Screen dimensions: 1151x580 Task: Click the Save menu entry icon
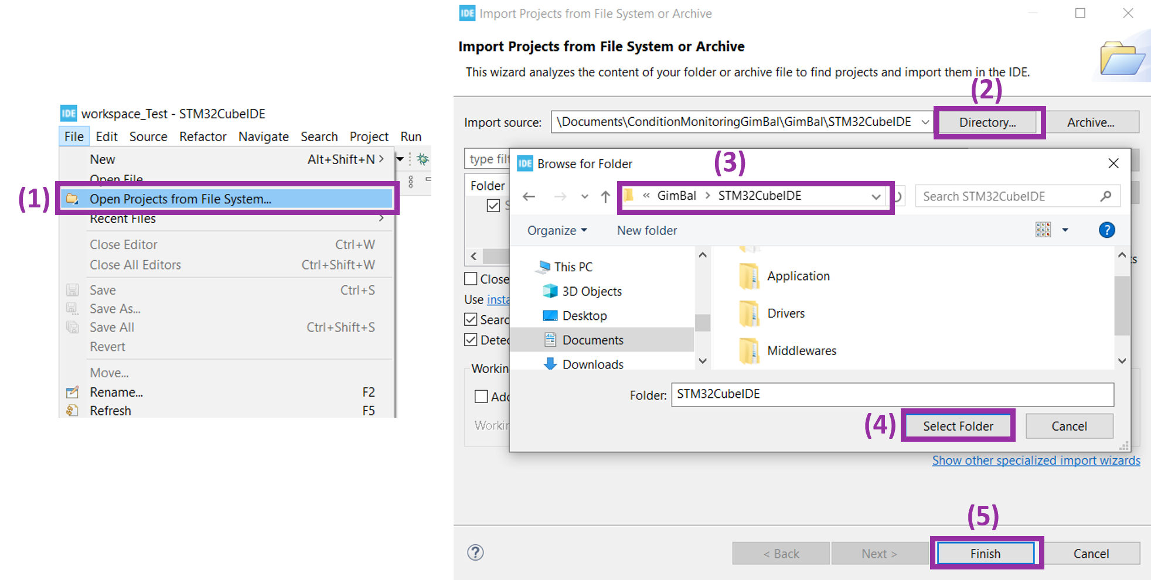click(73, 290)
